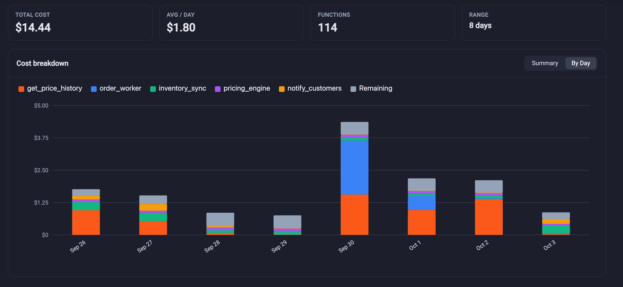Click the Oct 3 axis label
The image size is (623, 287).
point(549,245)
